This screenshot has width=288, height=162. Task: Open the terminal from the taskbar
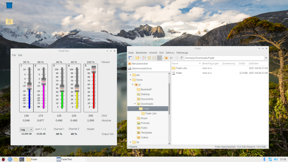22,159
